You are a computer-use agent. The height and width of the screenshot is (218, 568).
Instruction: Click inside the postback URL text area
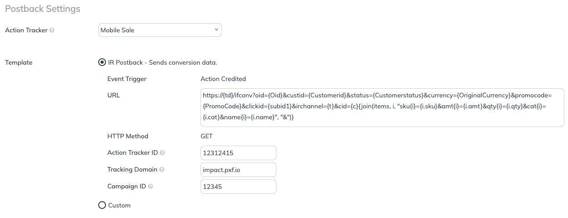click(382, 107)
